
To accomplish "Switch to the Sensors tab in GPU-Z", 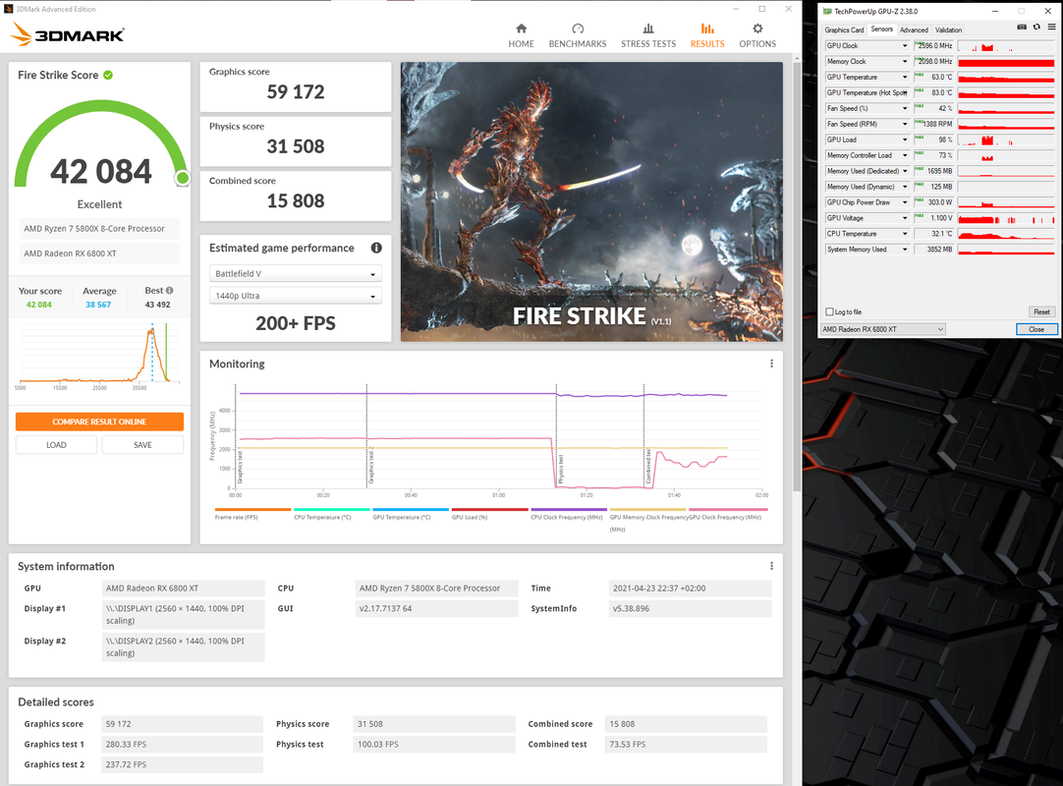I will 881,29.
